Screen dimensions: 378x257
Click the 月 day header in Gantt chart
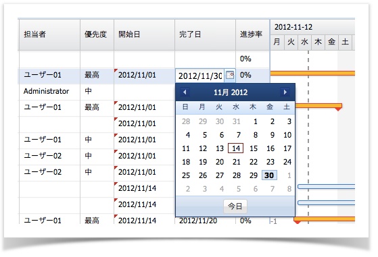tap(277, 42)
